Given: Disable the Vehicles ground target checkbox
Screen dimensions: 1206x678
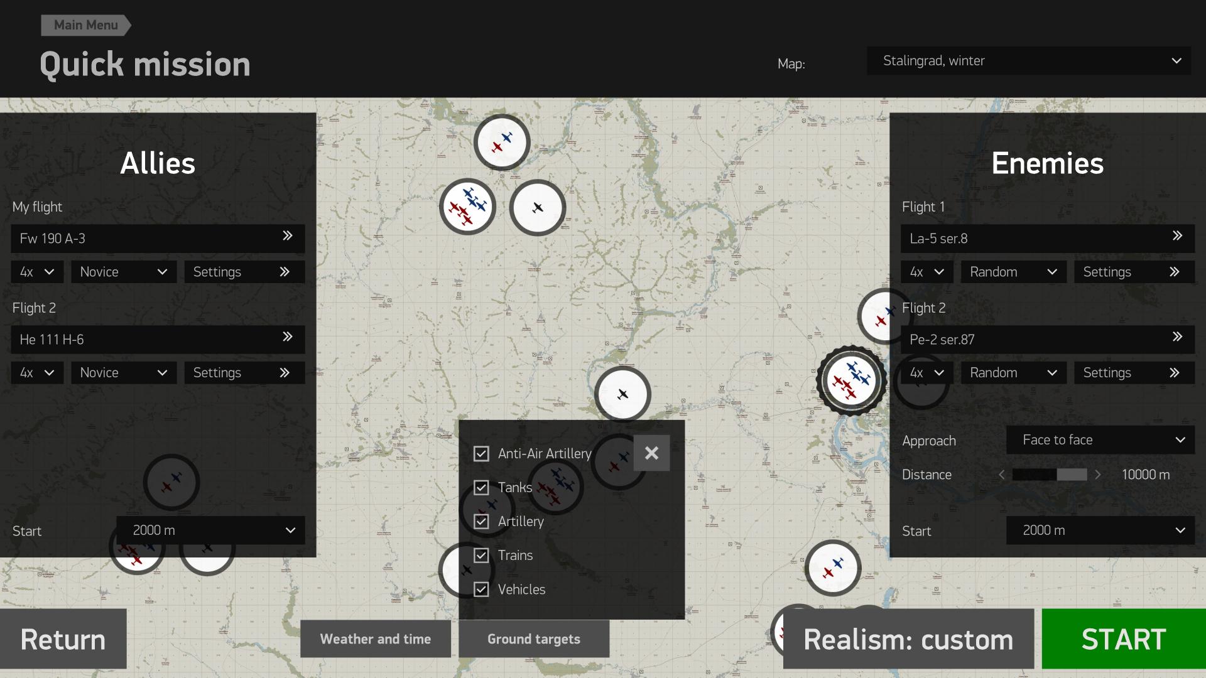Looking at the screenshot, I should (x=481, y=589).
